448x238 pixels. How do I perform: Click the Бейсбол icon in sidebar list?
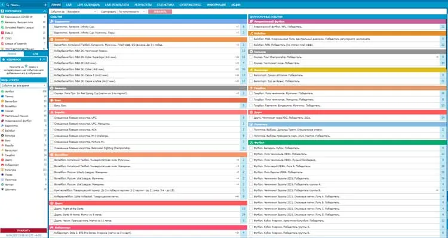(2, 131)
